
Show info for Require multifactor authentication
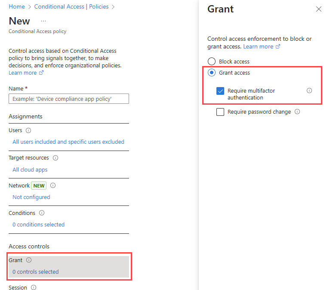pyautogui.click(x=309, y=91)
